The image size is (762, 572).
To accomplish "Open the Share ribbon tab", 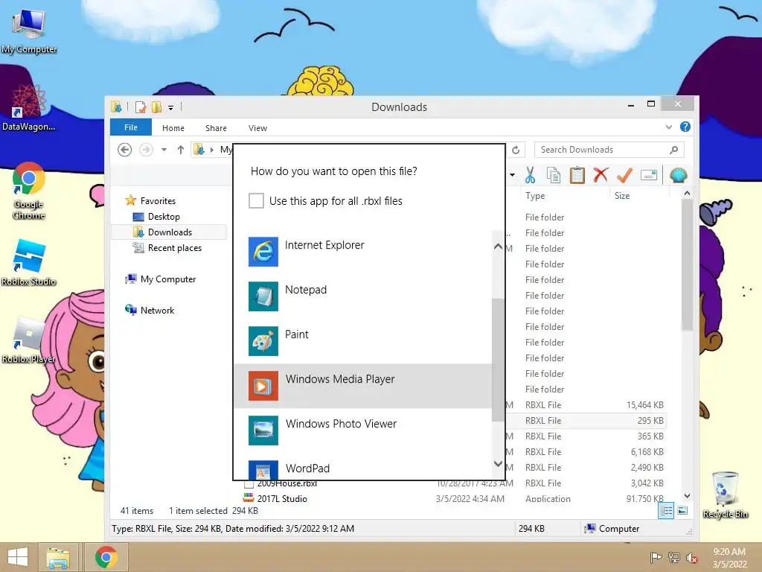I will [x=216, y=128].
